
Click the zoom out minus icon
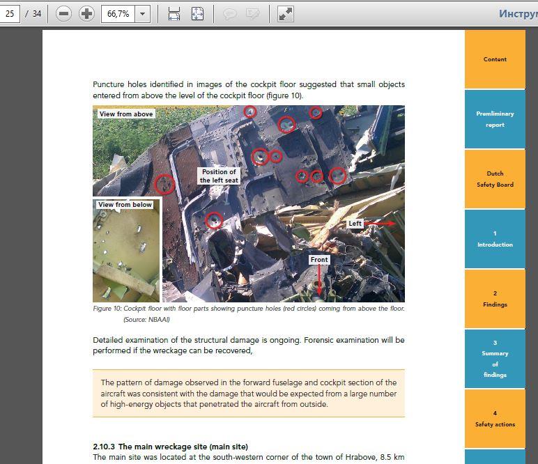[63, 14]
